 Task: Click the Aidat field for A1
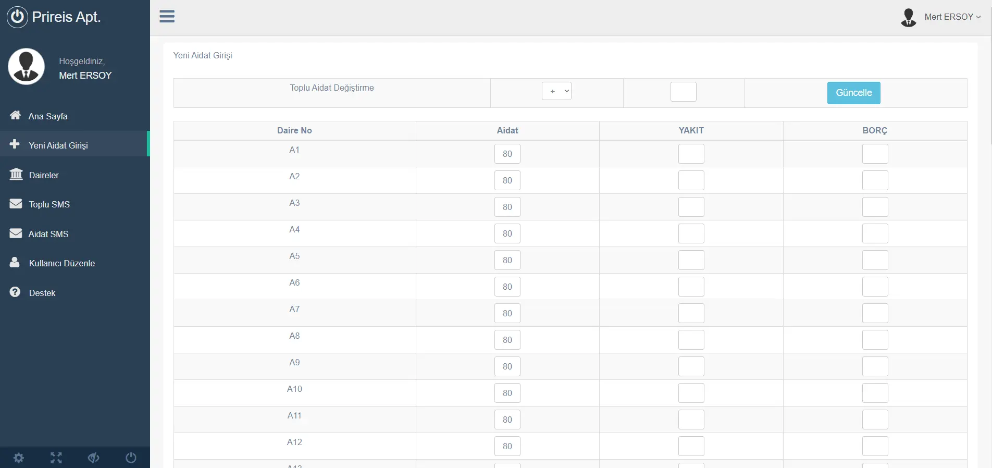pos(507,154)
